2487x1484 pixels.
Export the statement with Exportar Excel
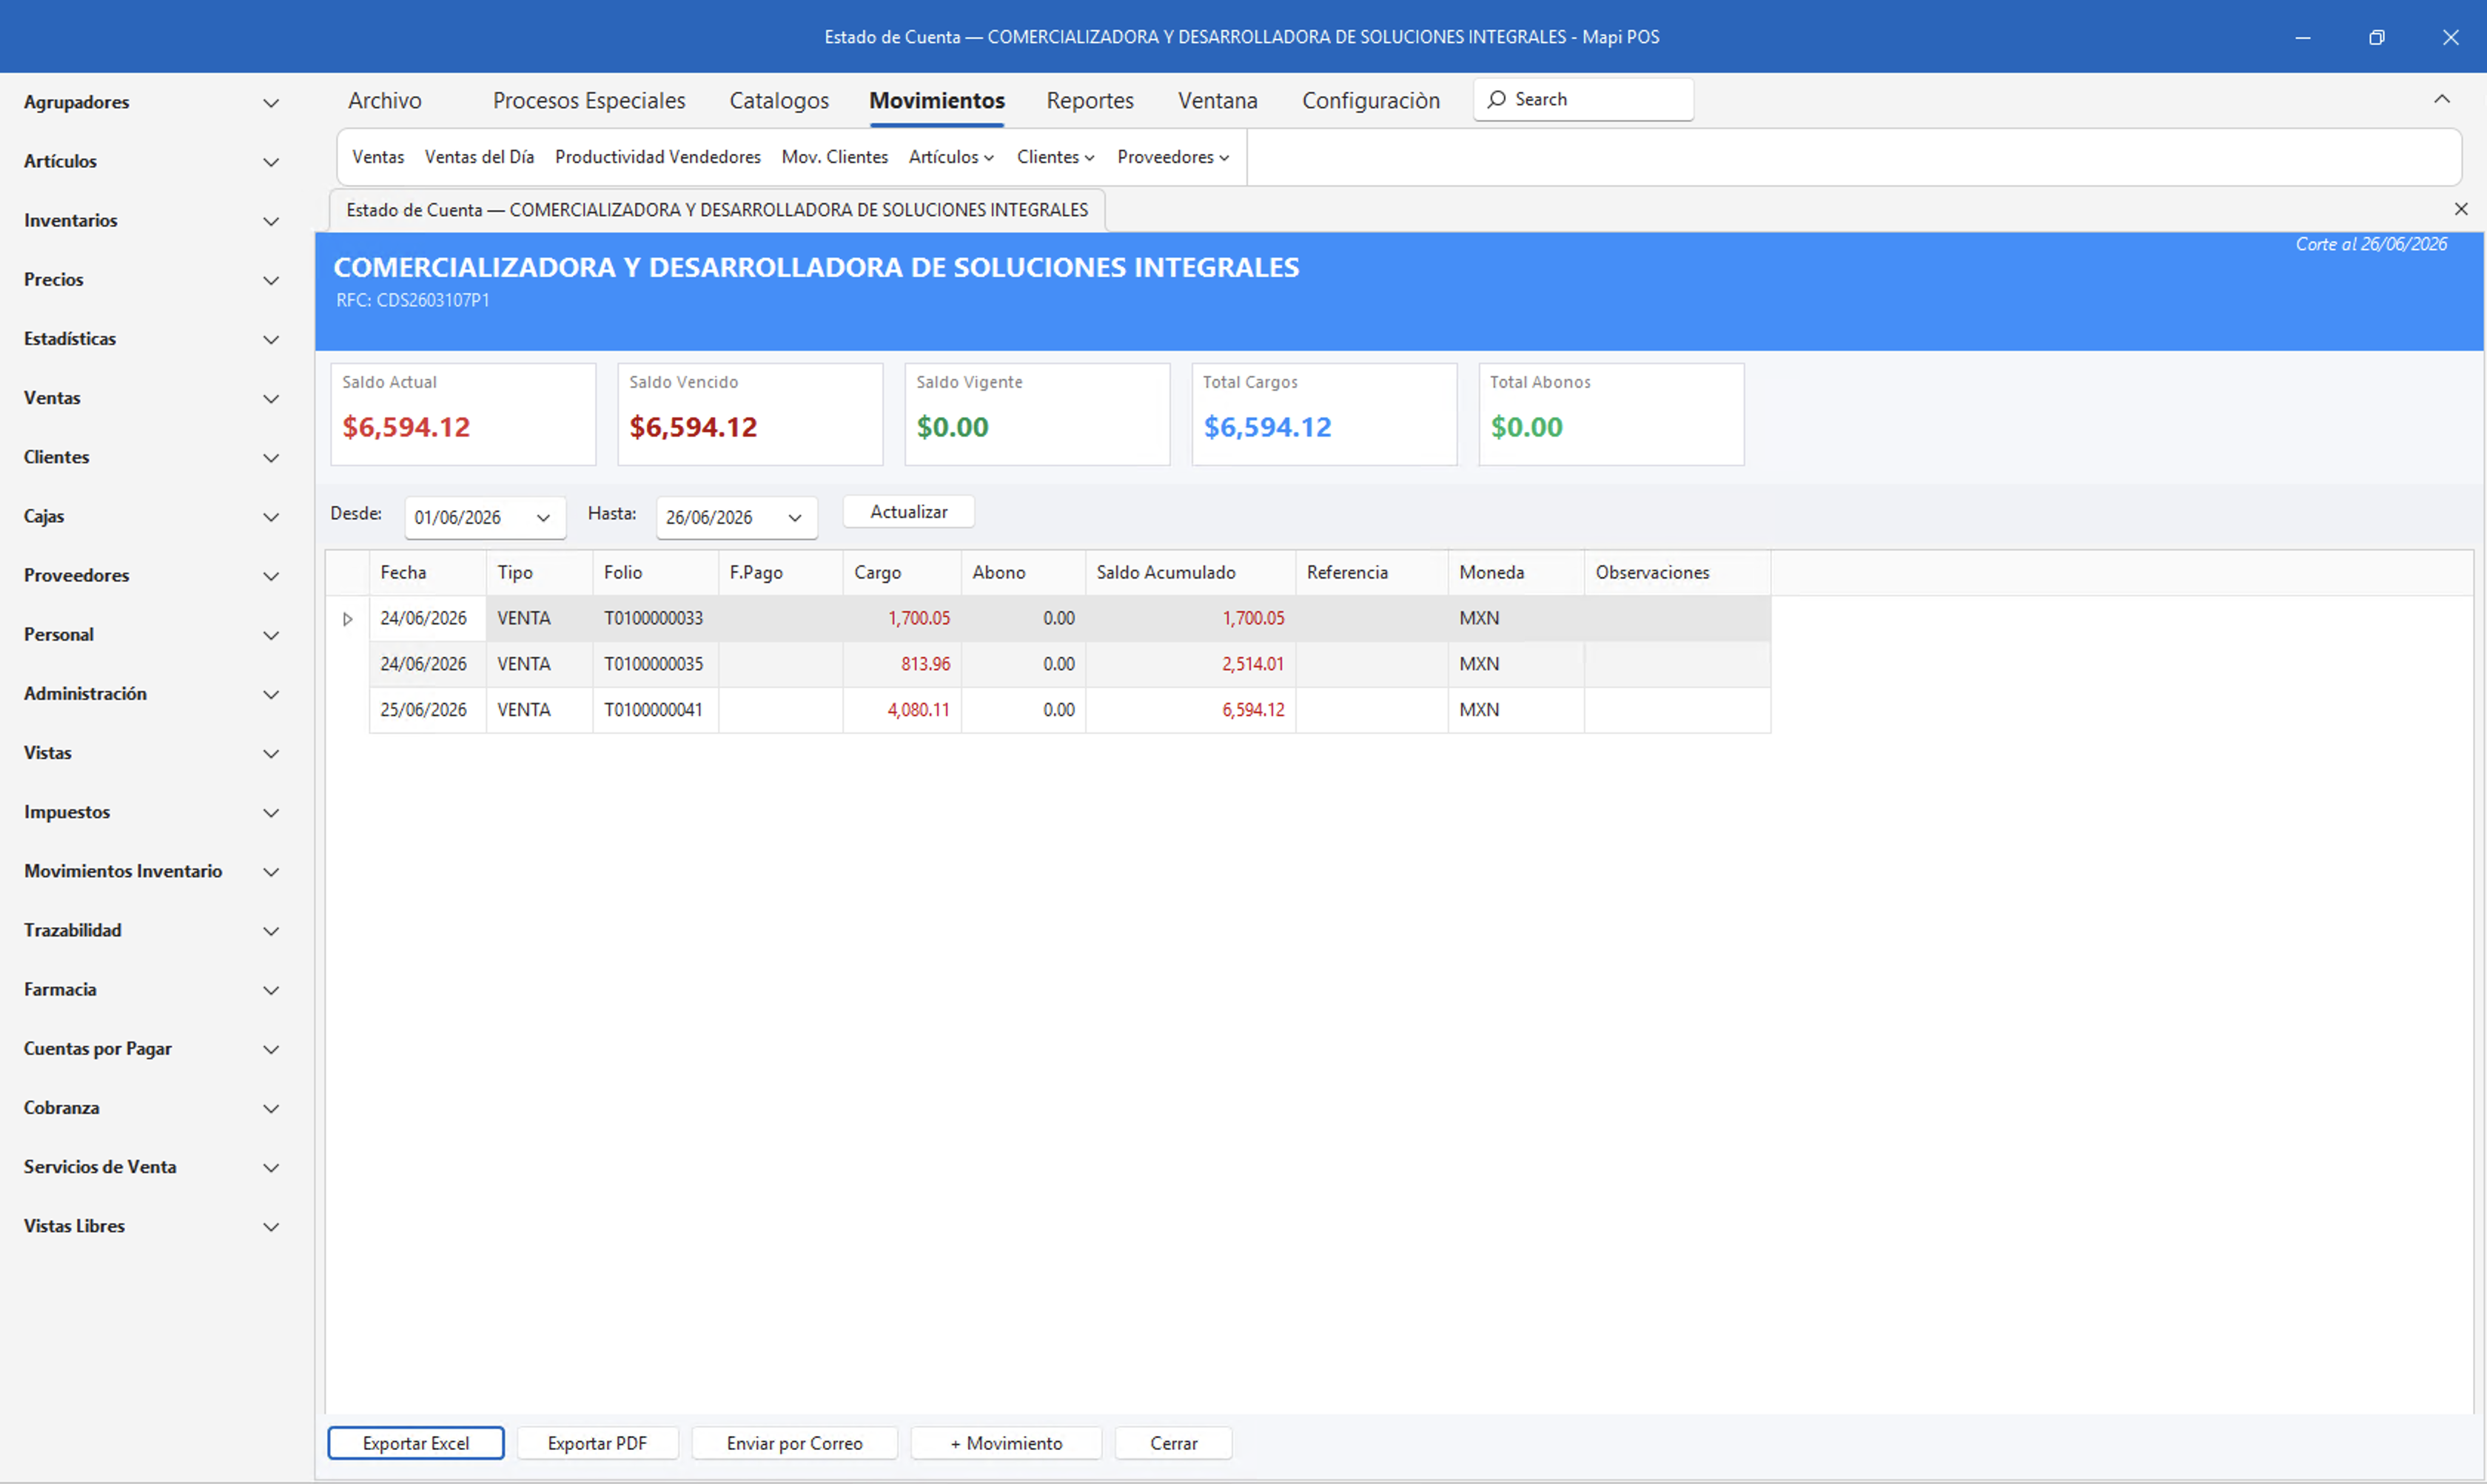(x=416, y=1443)
